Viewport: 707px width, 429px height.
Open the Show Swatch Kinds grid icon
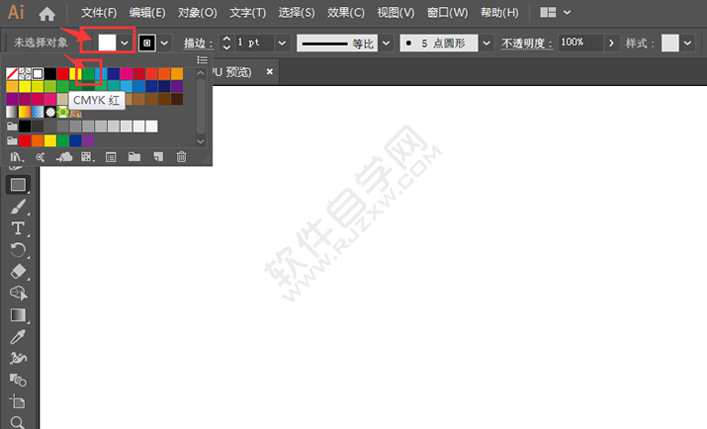point(87,157)
